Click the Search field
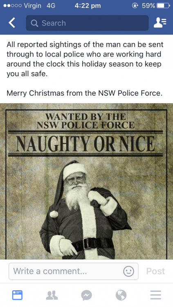The width and height of the screenshot is (173, 307). point(87,23)
